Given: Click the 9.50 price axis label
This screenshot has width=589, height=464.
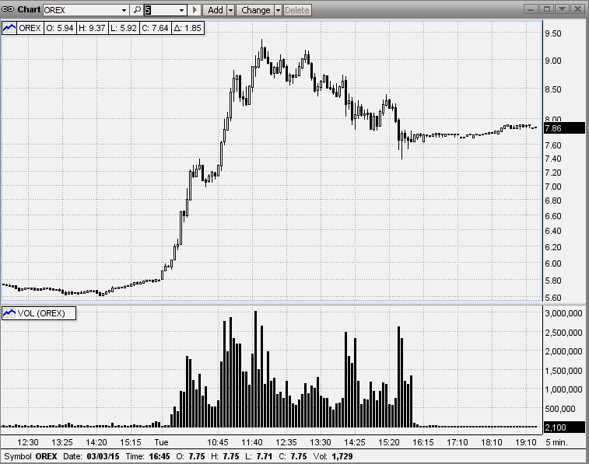Looking at the screenshot, I should [x=553, y=33].
